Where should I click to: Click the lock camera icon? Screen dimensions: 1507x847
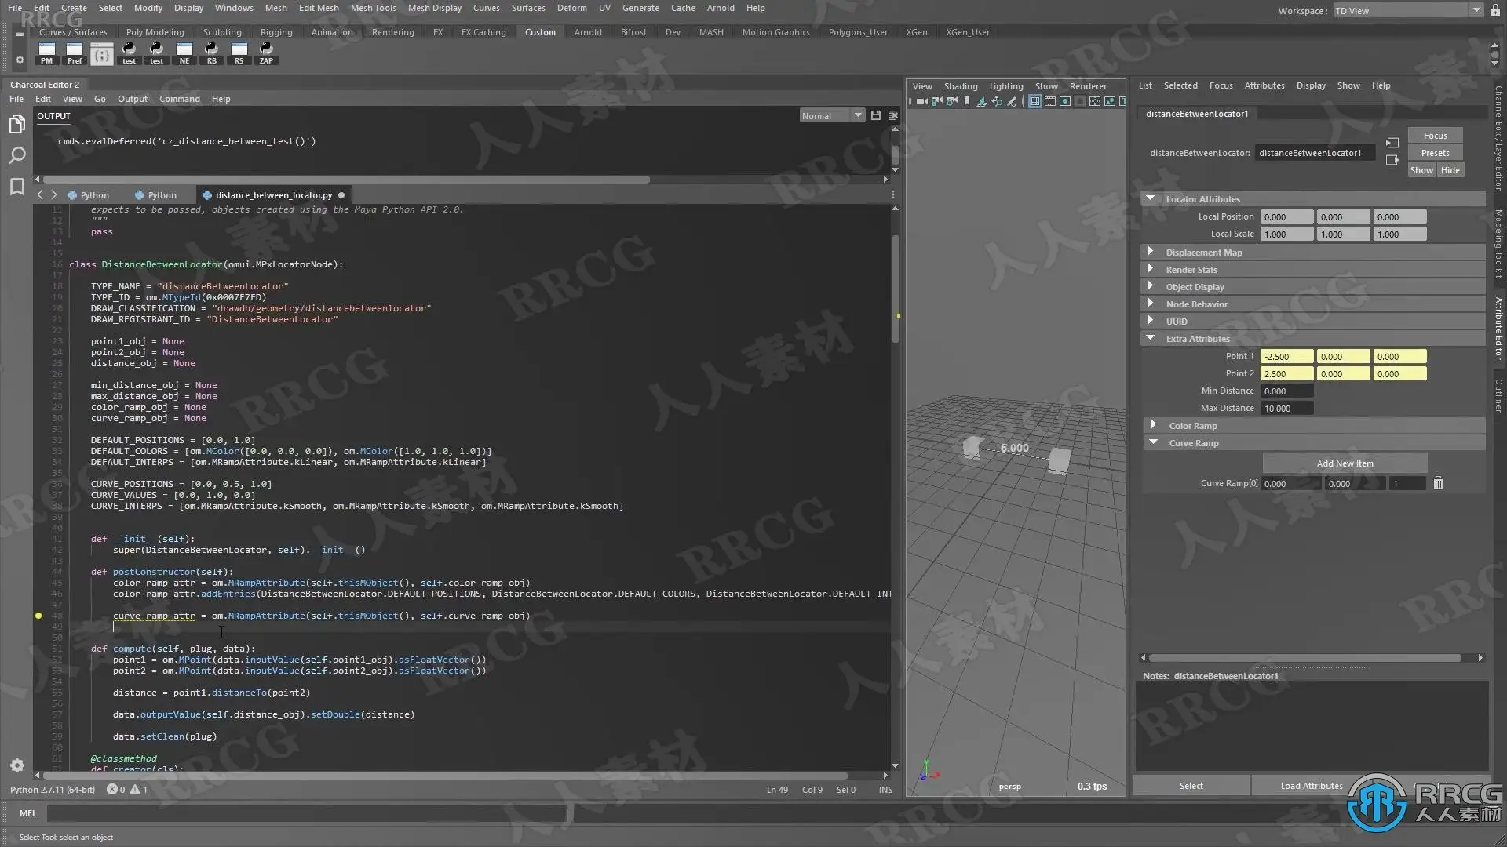pos(936,101)
